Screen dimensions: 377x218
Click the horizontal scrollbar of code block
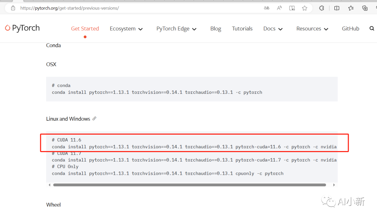tap(190, 185)
